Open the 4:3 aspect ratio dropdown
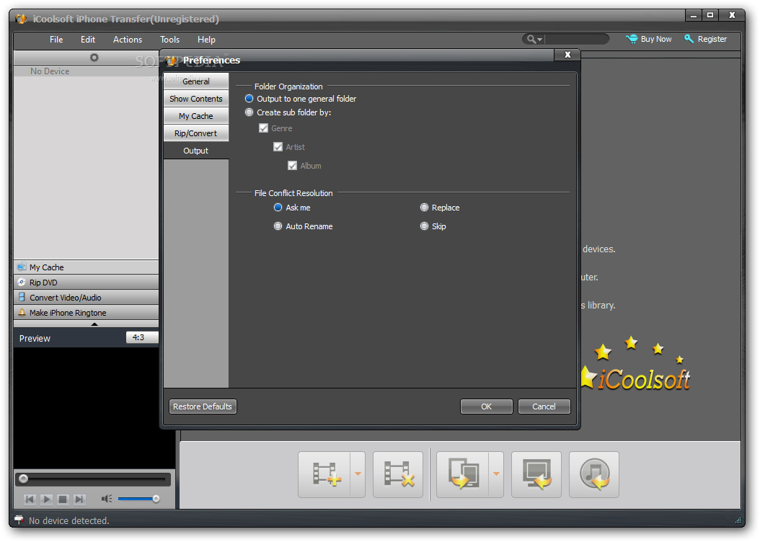The image size is (760, 542). pos(142,337)
